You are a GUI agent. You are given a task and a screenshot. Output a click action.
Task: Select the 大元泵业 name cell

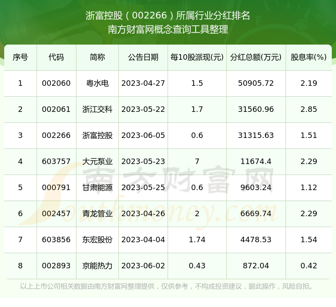pyautogui.click(x=97, y=161)
